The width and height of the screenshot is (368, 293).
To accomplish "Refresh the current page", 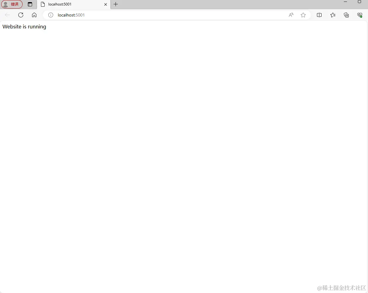I will pyautogui.click(x=21, y=15).
